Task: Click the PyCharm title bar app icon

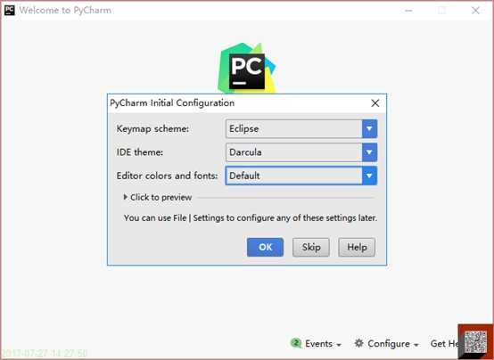Action: [10, 10]
